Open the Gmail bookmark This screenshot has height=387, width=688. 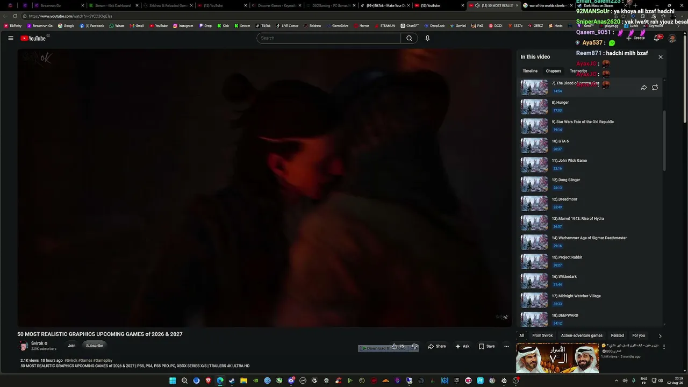(137, 26)
